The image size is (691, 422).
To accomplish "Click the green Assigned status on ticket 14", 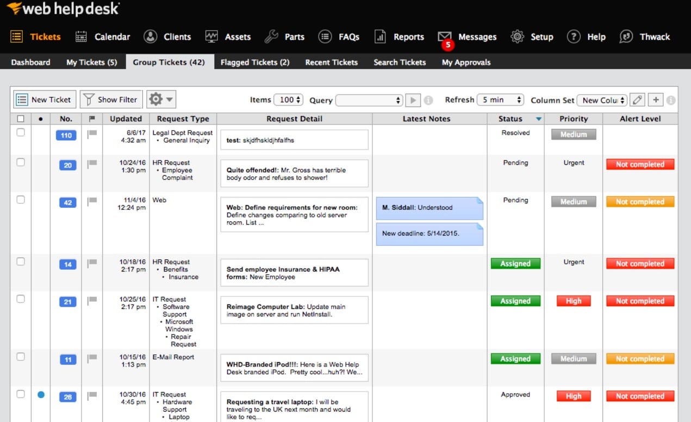I will 515,264.
